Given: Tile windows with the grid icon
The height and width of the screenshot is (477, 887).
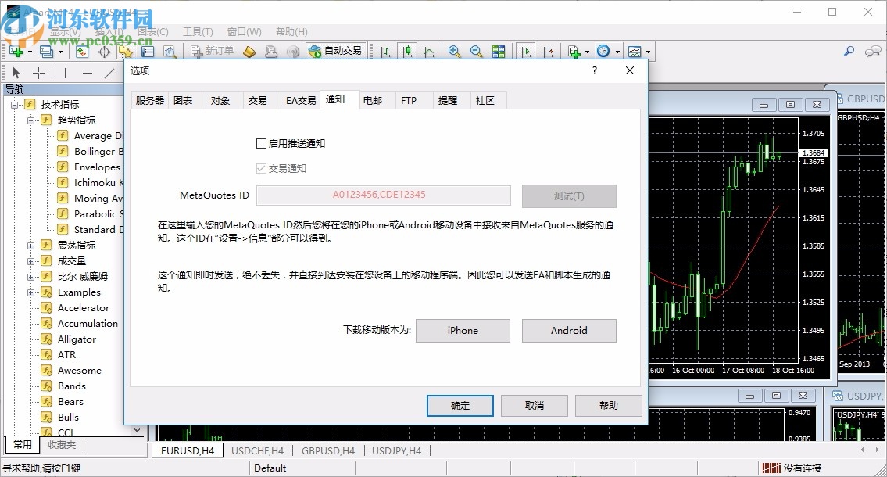Looking at the screenshot, I should (499, 52).
